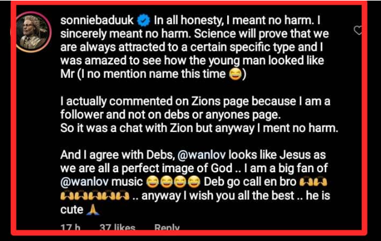This screenshot has width=381, height=241.
Task: Click the raised hands emojis after "en bro"
Action: coord(313,182)
